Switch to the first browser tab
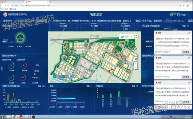This screenshot has width=193, height=119. tap(12, 2)
